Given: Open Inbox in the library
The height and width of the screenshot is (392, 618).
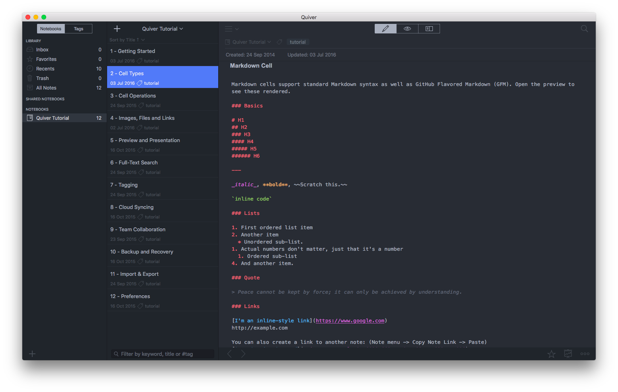Looking at the screenshot, I should [65, 49].
